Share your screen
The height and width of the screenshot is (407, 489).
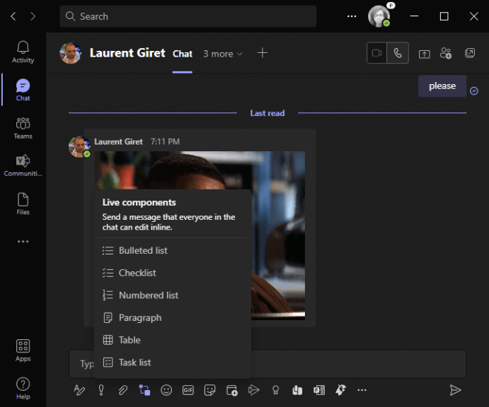(x=424, y=54)
